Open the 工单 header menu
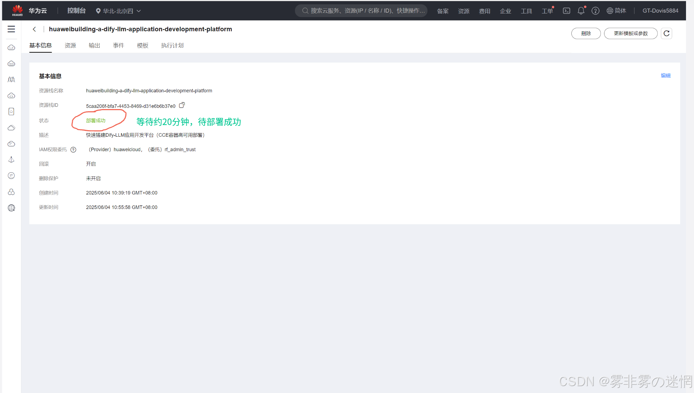Viewport: 694px width, 393px height. (547, 11)
